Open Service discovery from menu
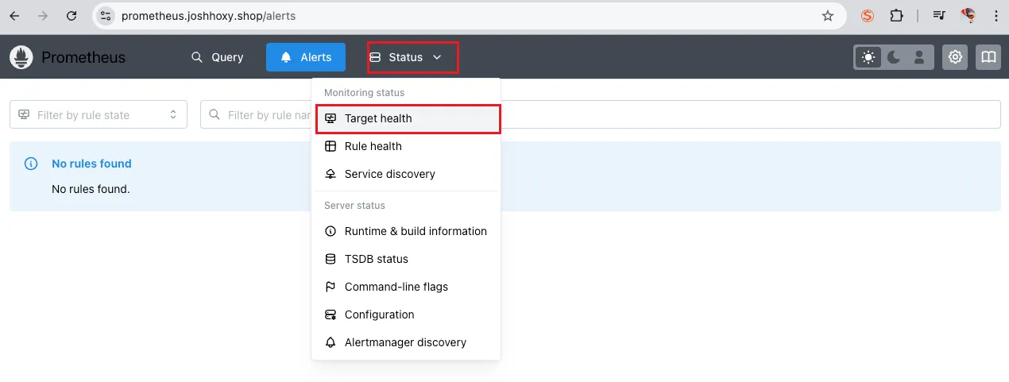The width and height of the screenshot is (1009, 382). (406, 174)
